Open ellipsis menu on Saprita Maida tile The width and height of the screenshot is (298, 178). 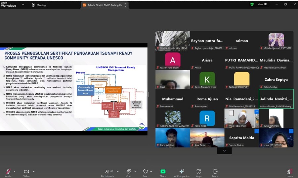click(x=257, y=131)
